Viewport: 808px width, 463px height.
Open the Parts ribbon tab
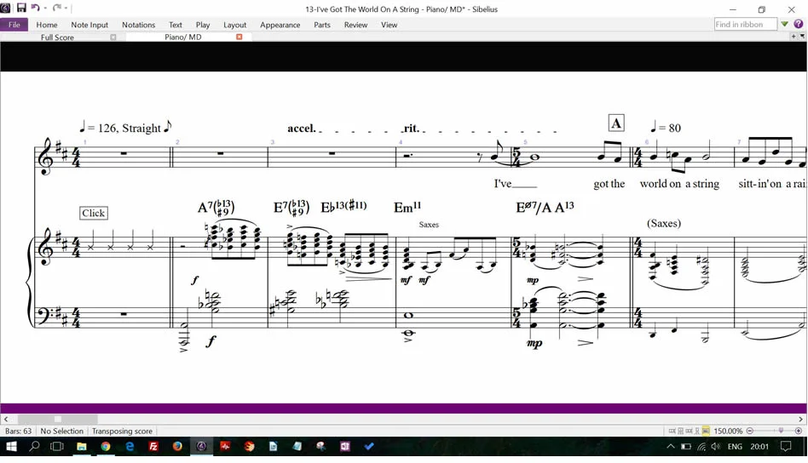point(322,25)
